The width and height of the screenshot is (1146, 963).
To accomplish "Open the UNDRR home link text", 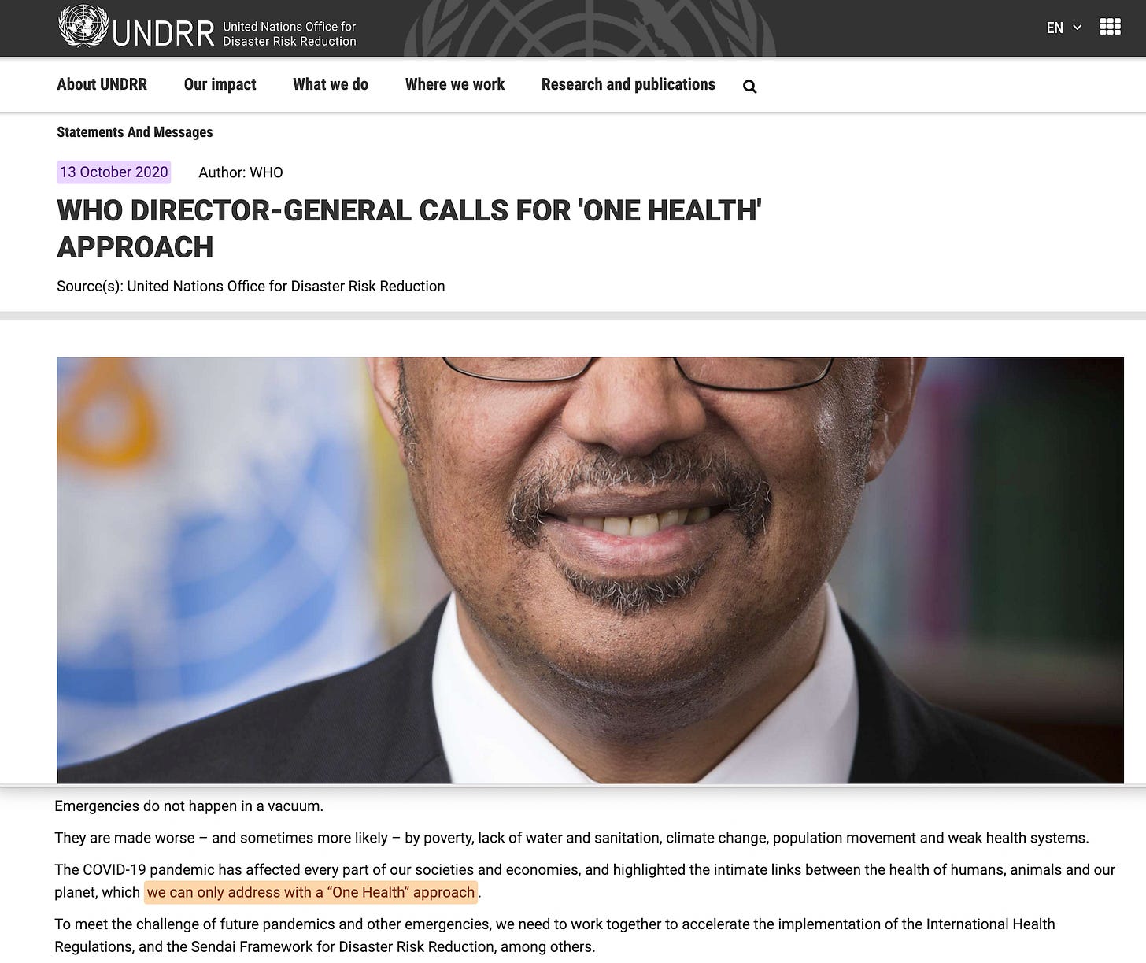I will [x=164, y=34].
